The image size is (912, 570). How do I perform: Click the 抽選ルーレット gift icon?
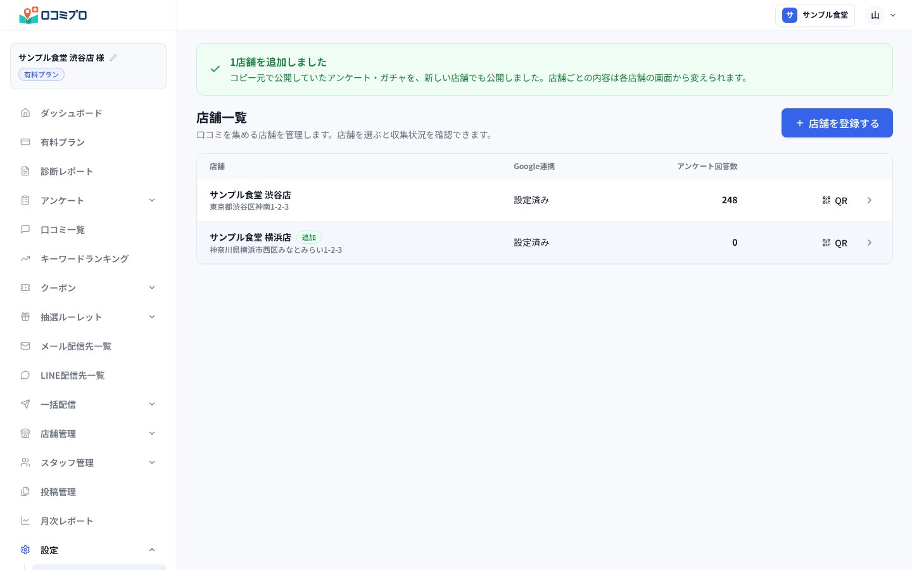[x=25, y=317]
